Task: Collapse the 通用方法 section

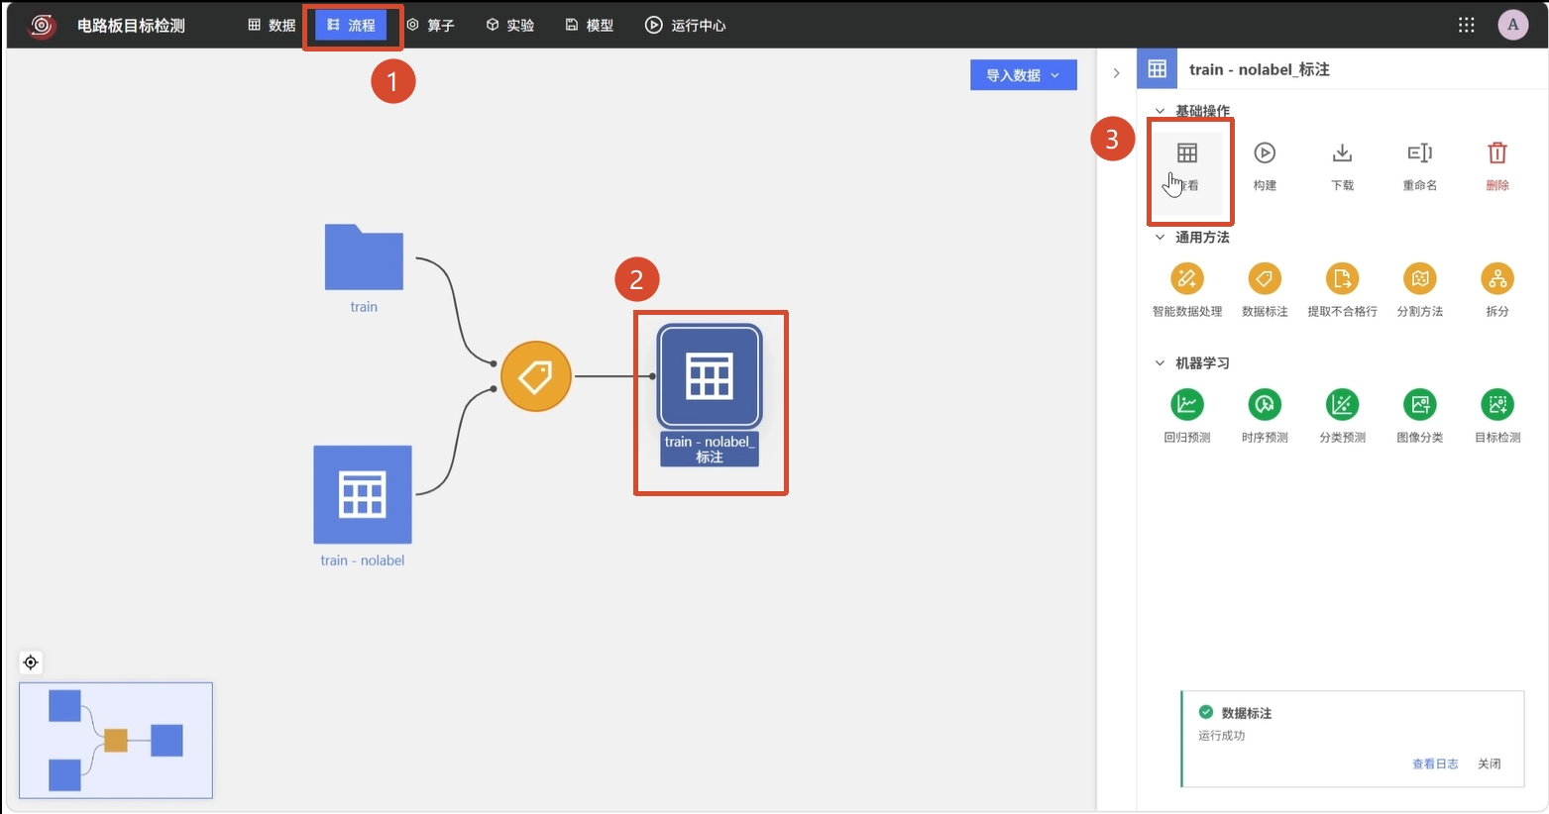Action: (1160, 237)
